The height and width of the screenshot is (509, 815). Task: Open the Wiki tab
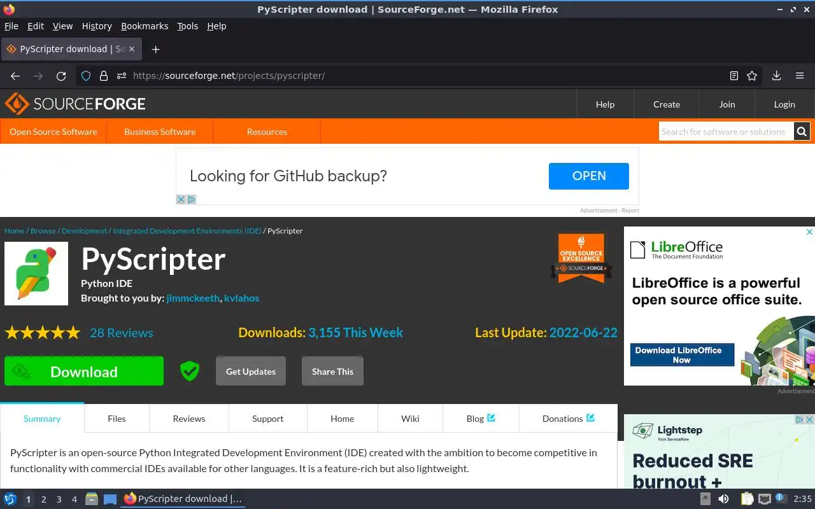410,418
